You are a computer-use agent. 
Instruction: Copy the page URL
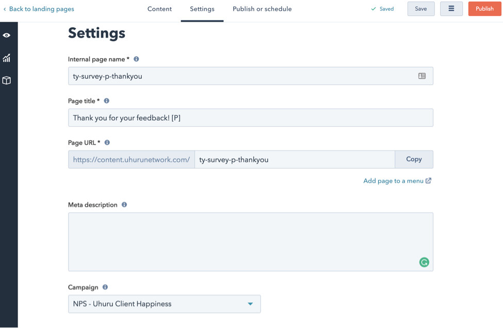(x=414, y=159)
